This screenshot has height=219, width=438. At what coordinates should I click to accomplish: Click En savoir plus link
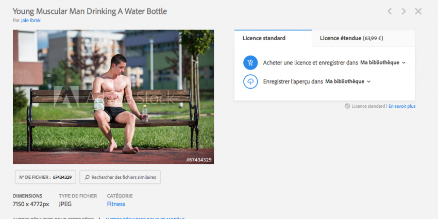(402, 106)
